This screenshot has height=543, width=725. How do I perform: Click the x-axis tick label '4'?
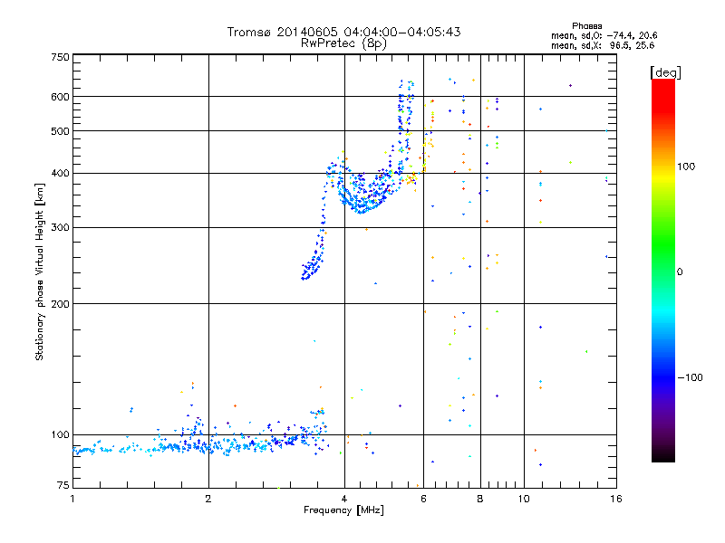[x=344, y=499]
